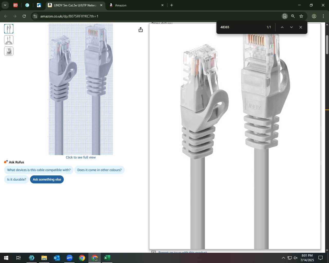Image resolution: width=329 pixels, height=263 pixels.
Task: Go to next find result
Action: click(x=291, y=27)
